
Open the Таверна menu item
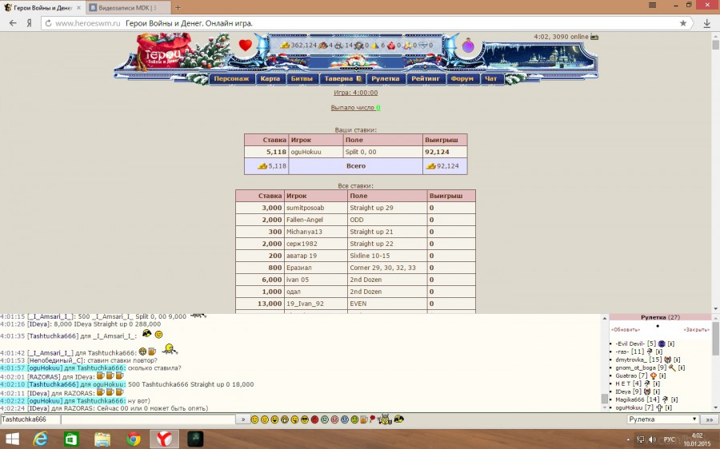pyautogui.click(x=342, y=79)
